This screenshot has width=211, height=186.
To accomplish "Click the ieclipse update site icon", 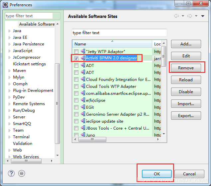I will pos(83,121).
